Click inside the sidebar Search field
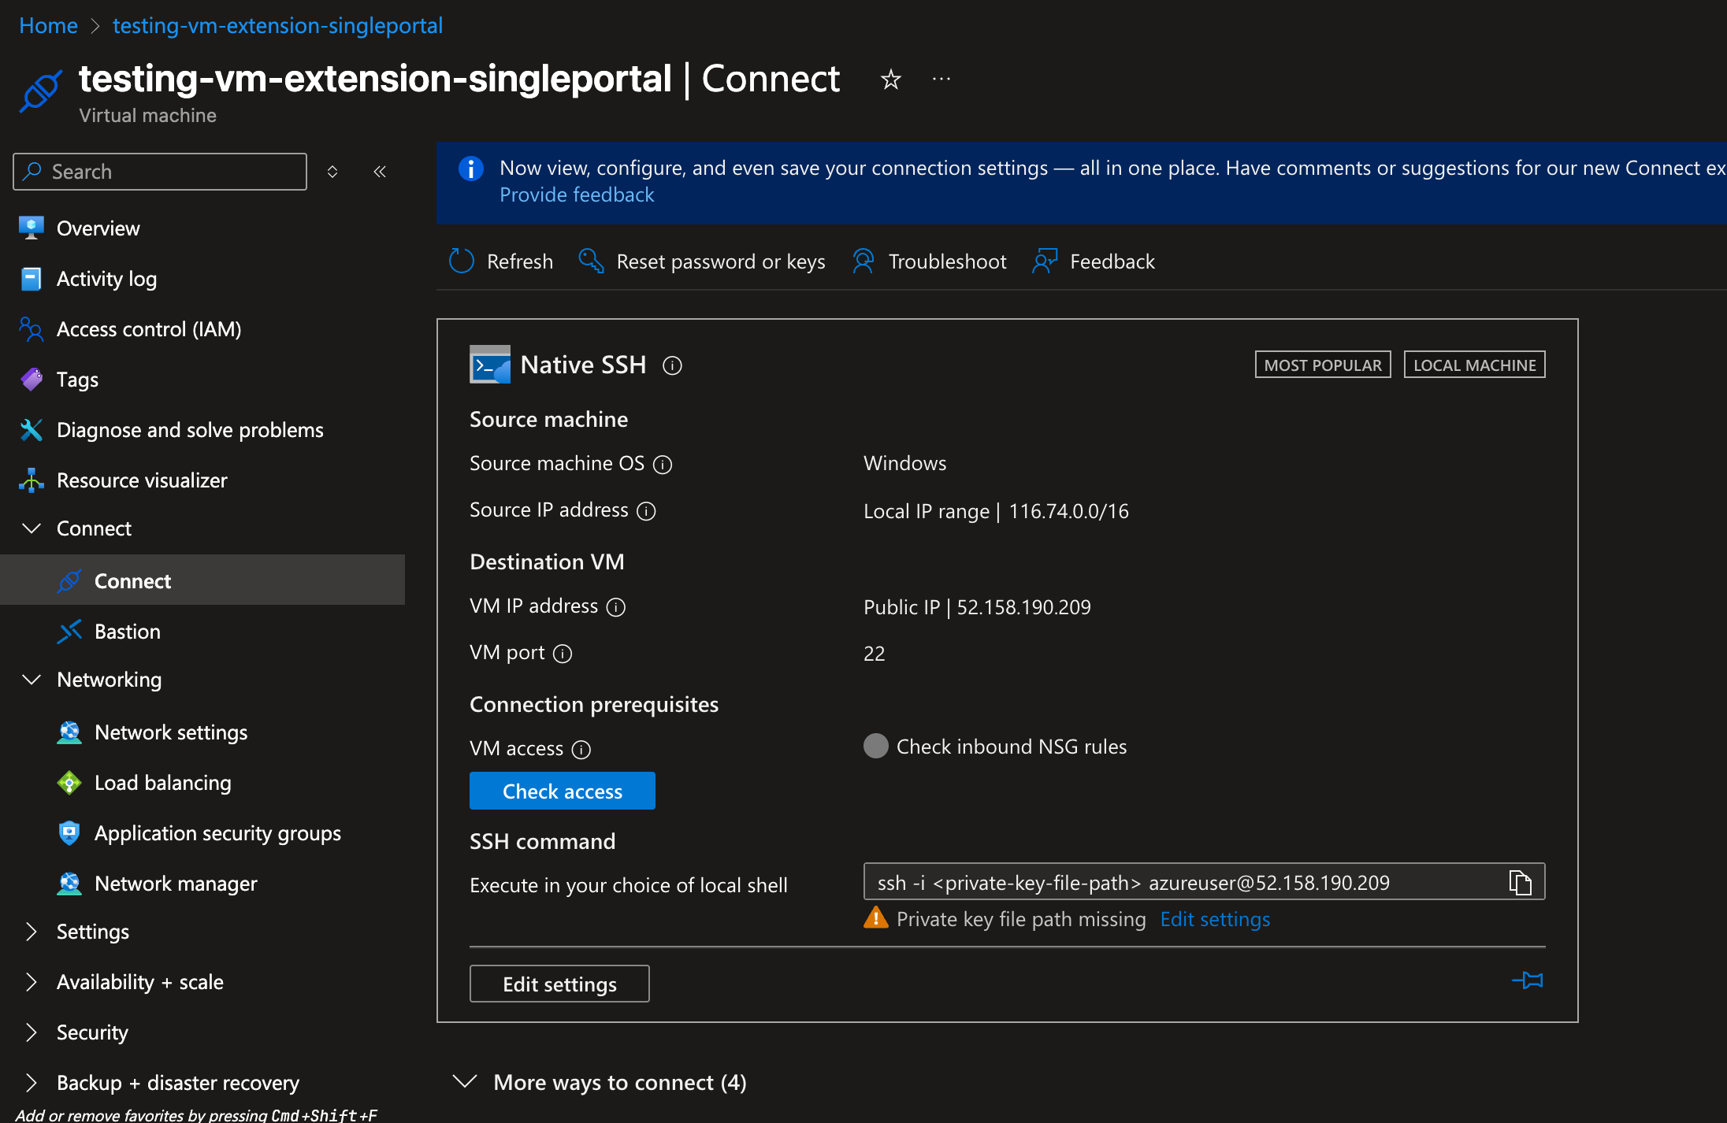The width and height of the screenshot is (1727, 1123). 158,171
